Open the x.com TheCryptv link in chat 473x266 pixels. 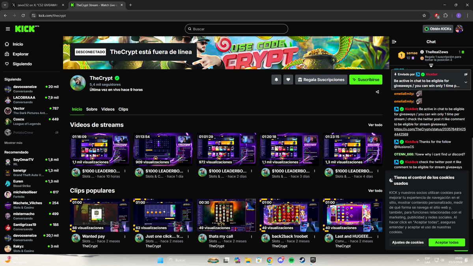[430, 132]
